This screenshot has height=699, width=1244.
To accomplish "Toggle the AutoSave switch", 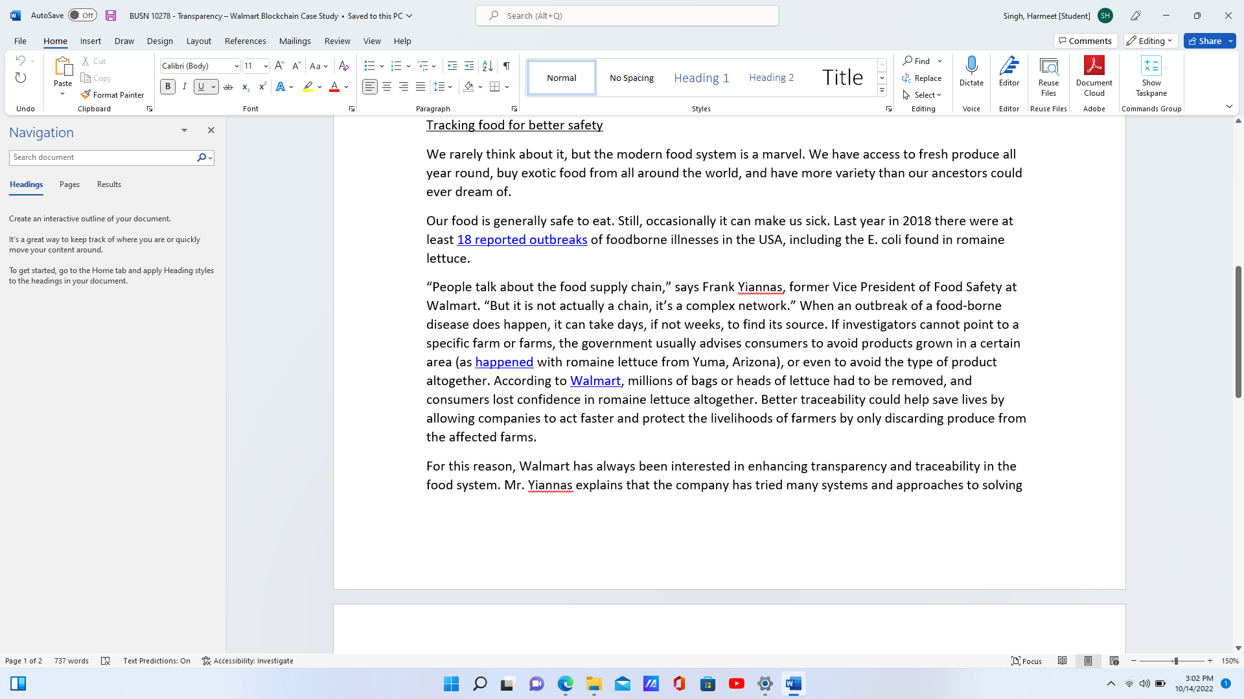I will click(82, 16).
